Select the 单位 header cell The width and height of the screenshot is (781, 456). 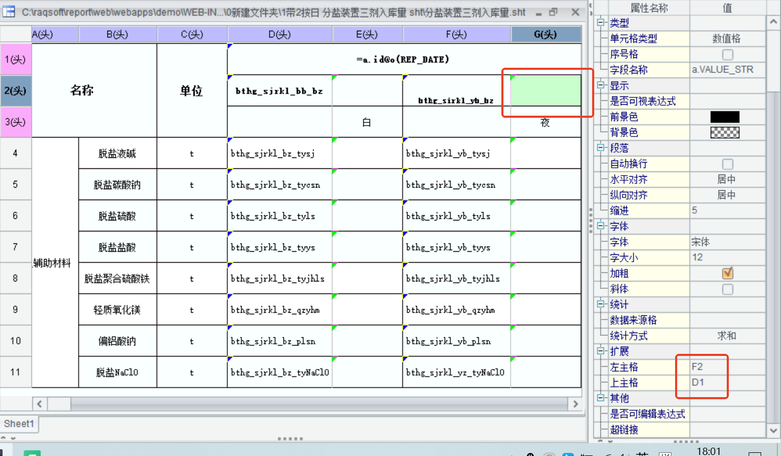(192, 91)
